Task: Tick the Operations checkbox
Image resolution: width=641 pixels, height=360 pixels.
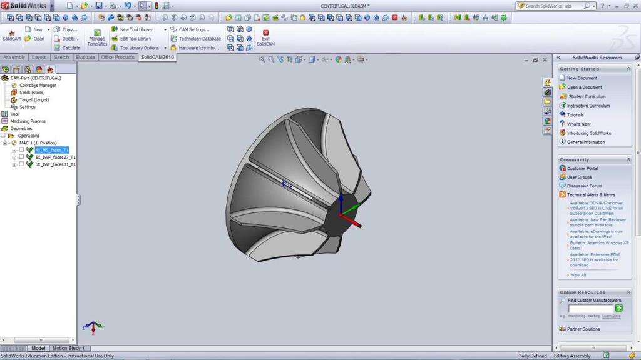Action: coord(3,136)
